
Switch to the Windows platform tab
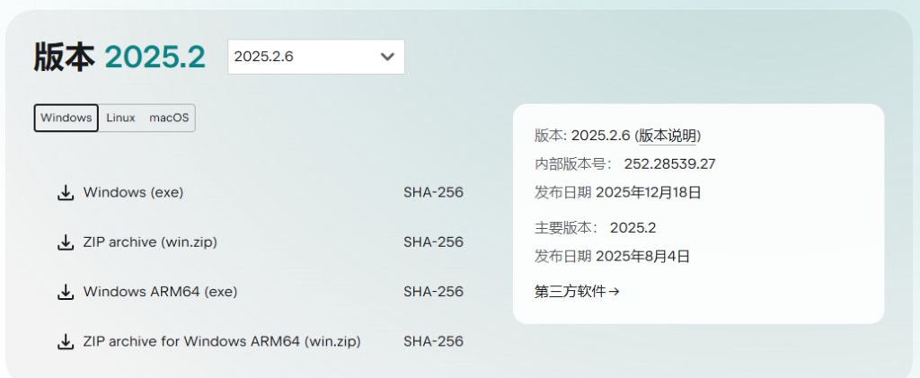[x=66, y=118]
